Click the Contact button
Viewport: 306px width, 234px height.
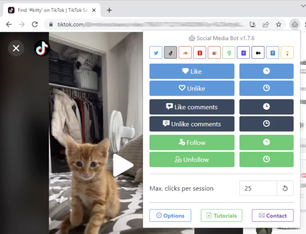pyautogui.click(x=273, y=215)
